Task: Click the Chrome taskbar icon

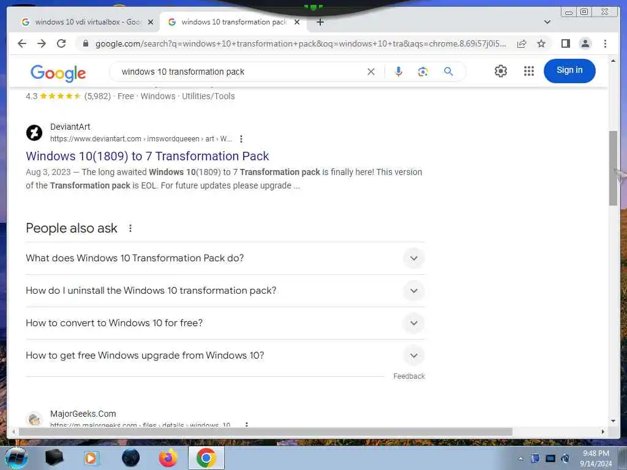Action: 206,458
